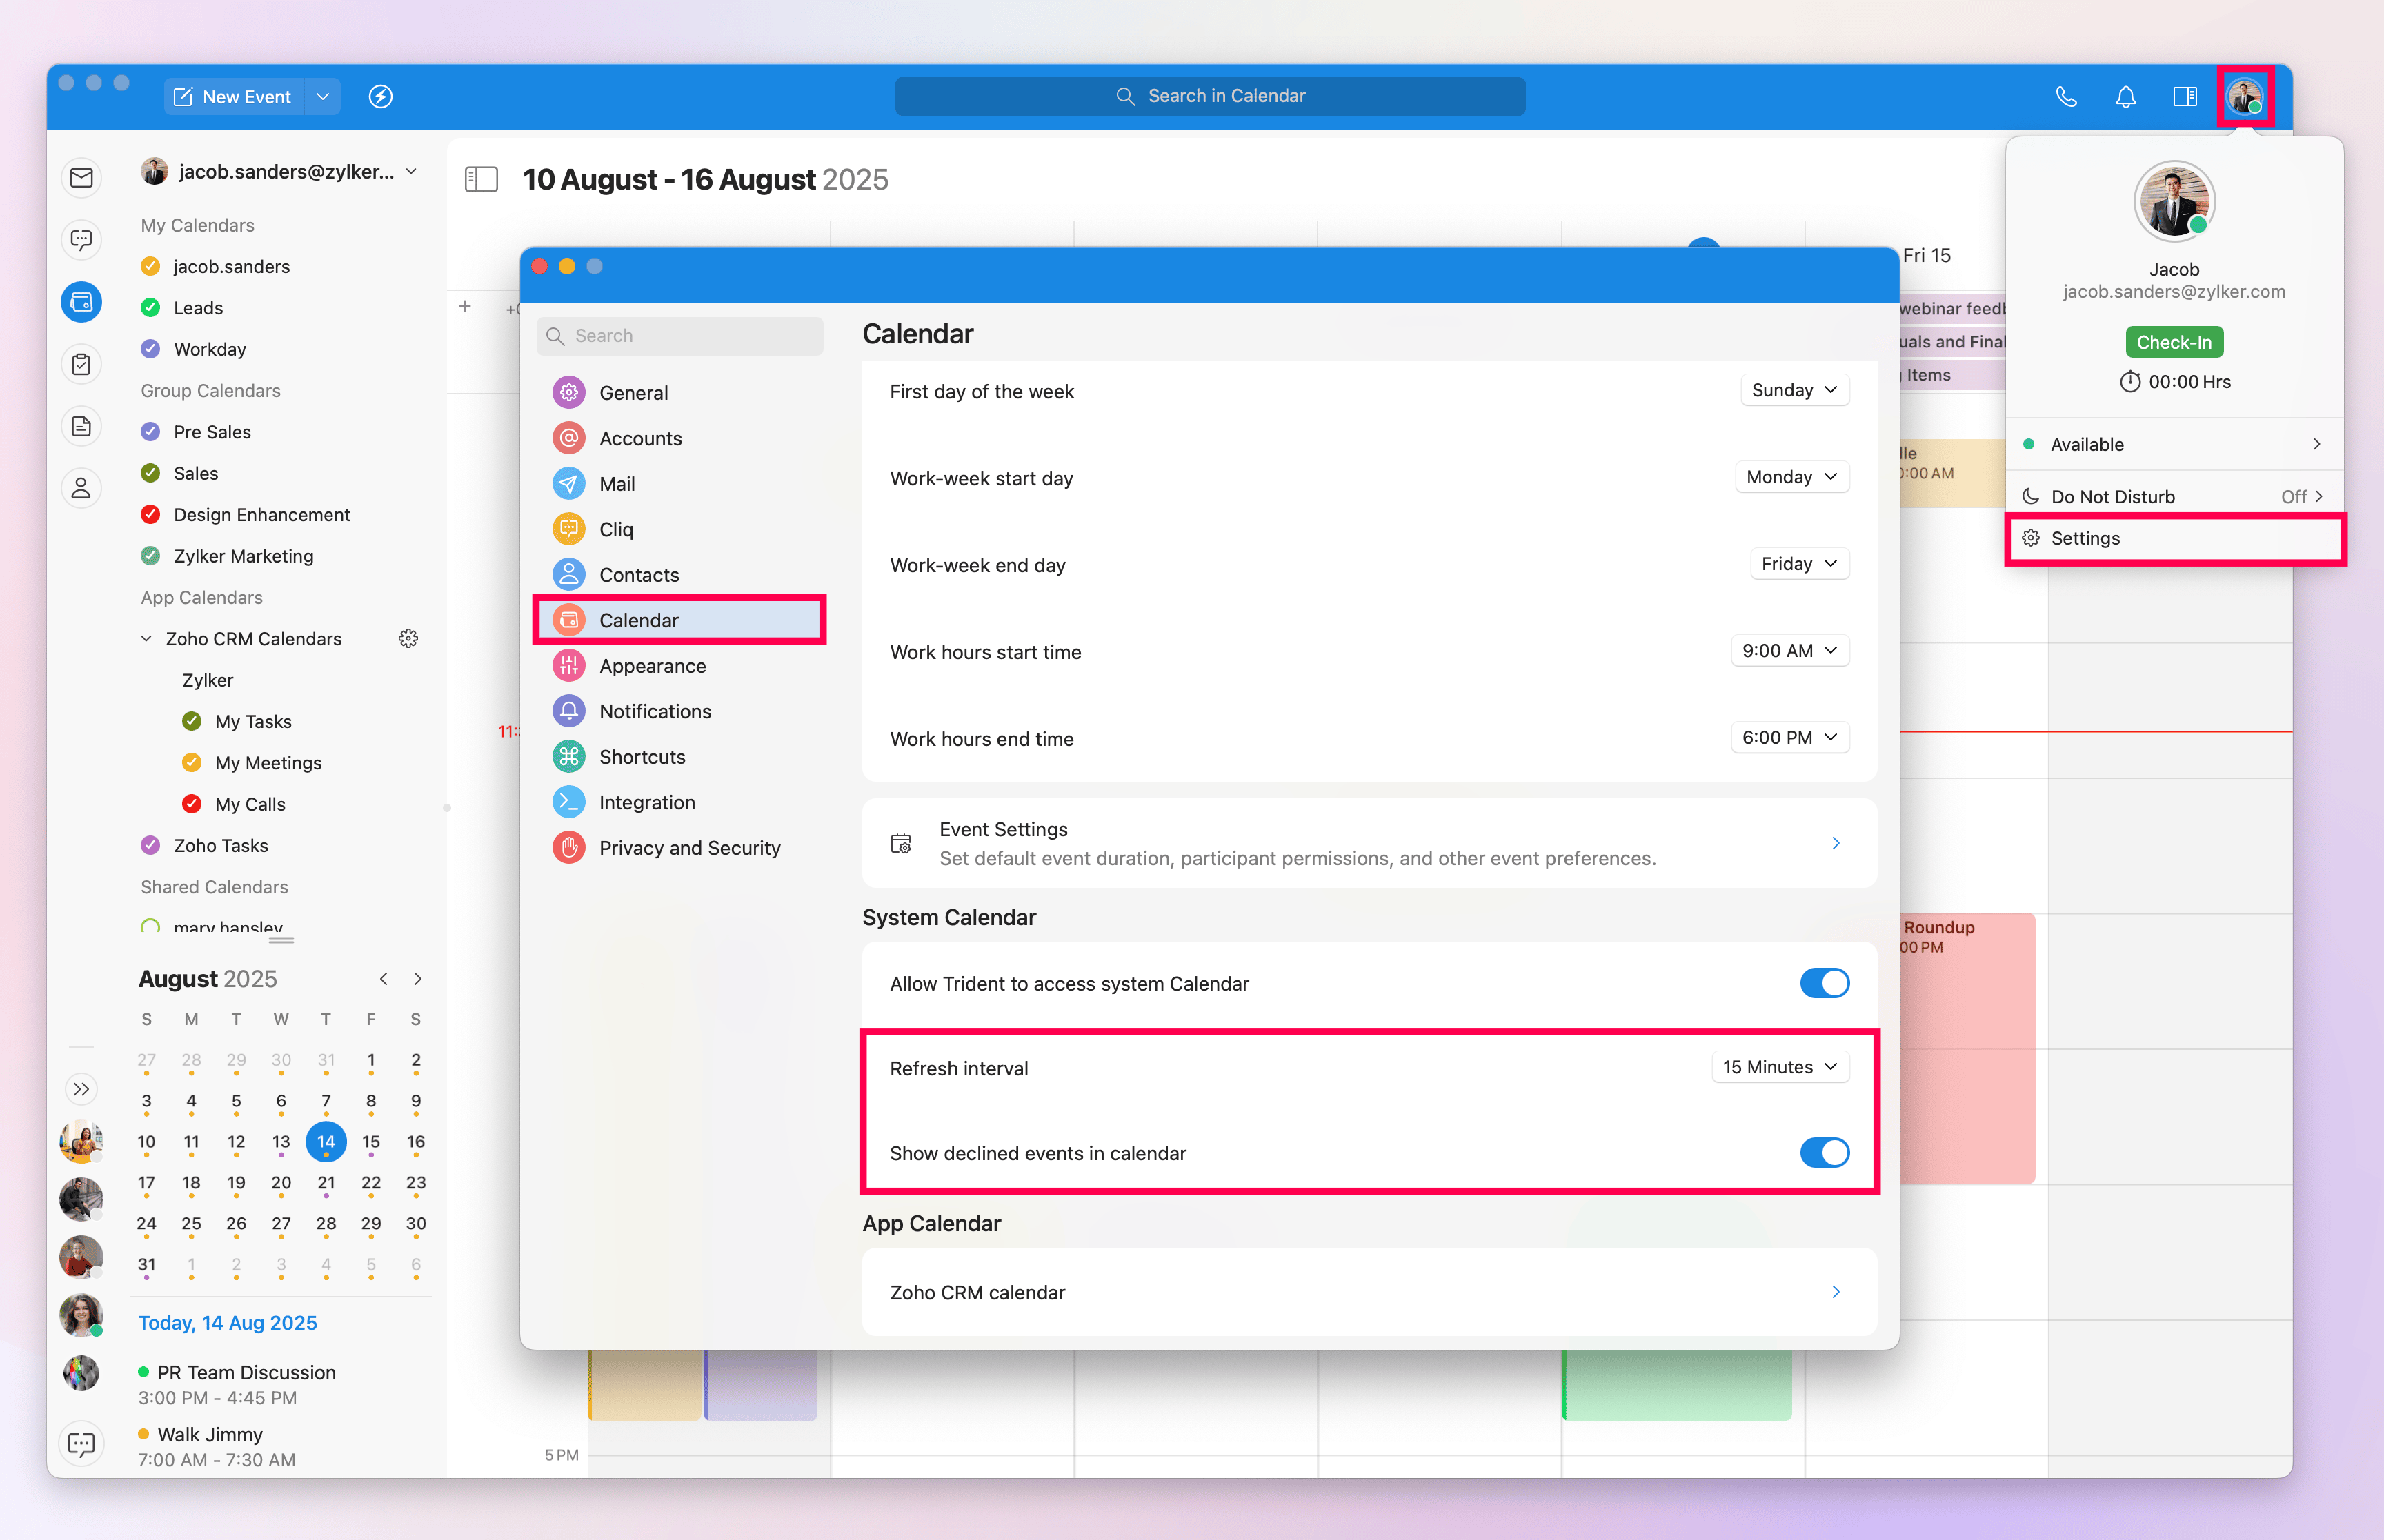Open Notifications settings section
The height and width of the screenshot is (1540, 2384).
pos(654,711)
